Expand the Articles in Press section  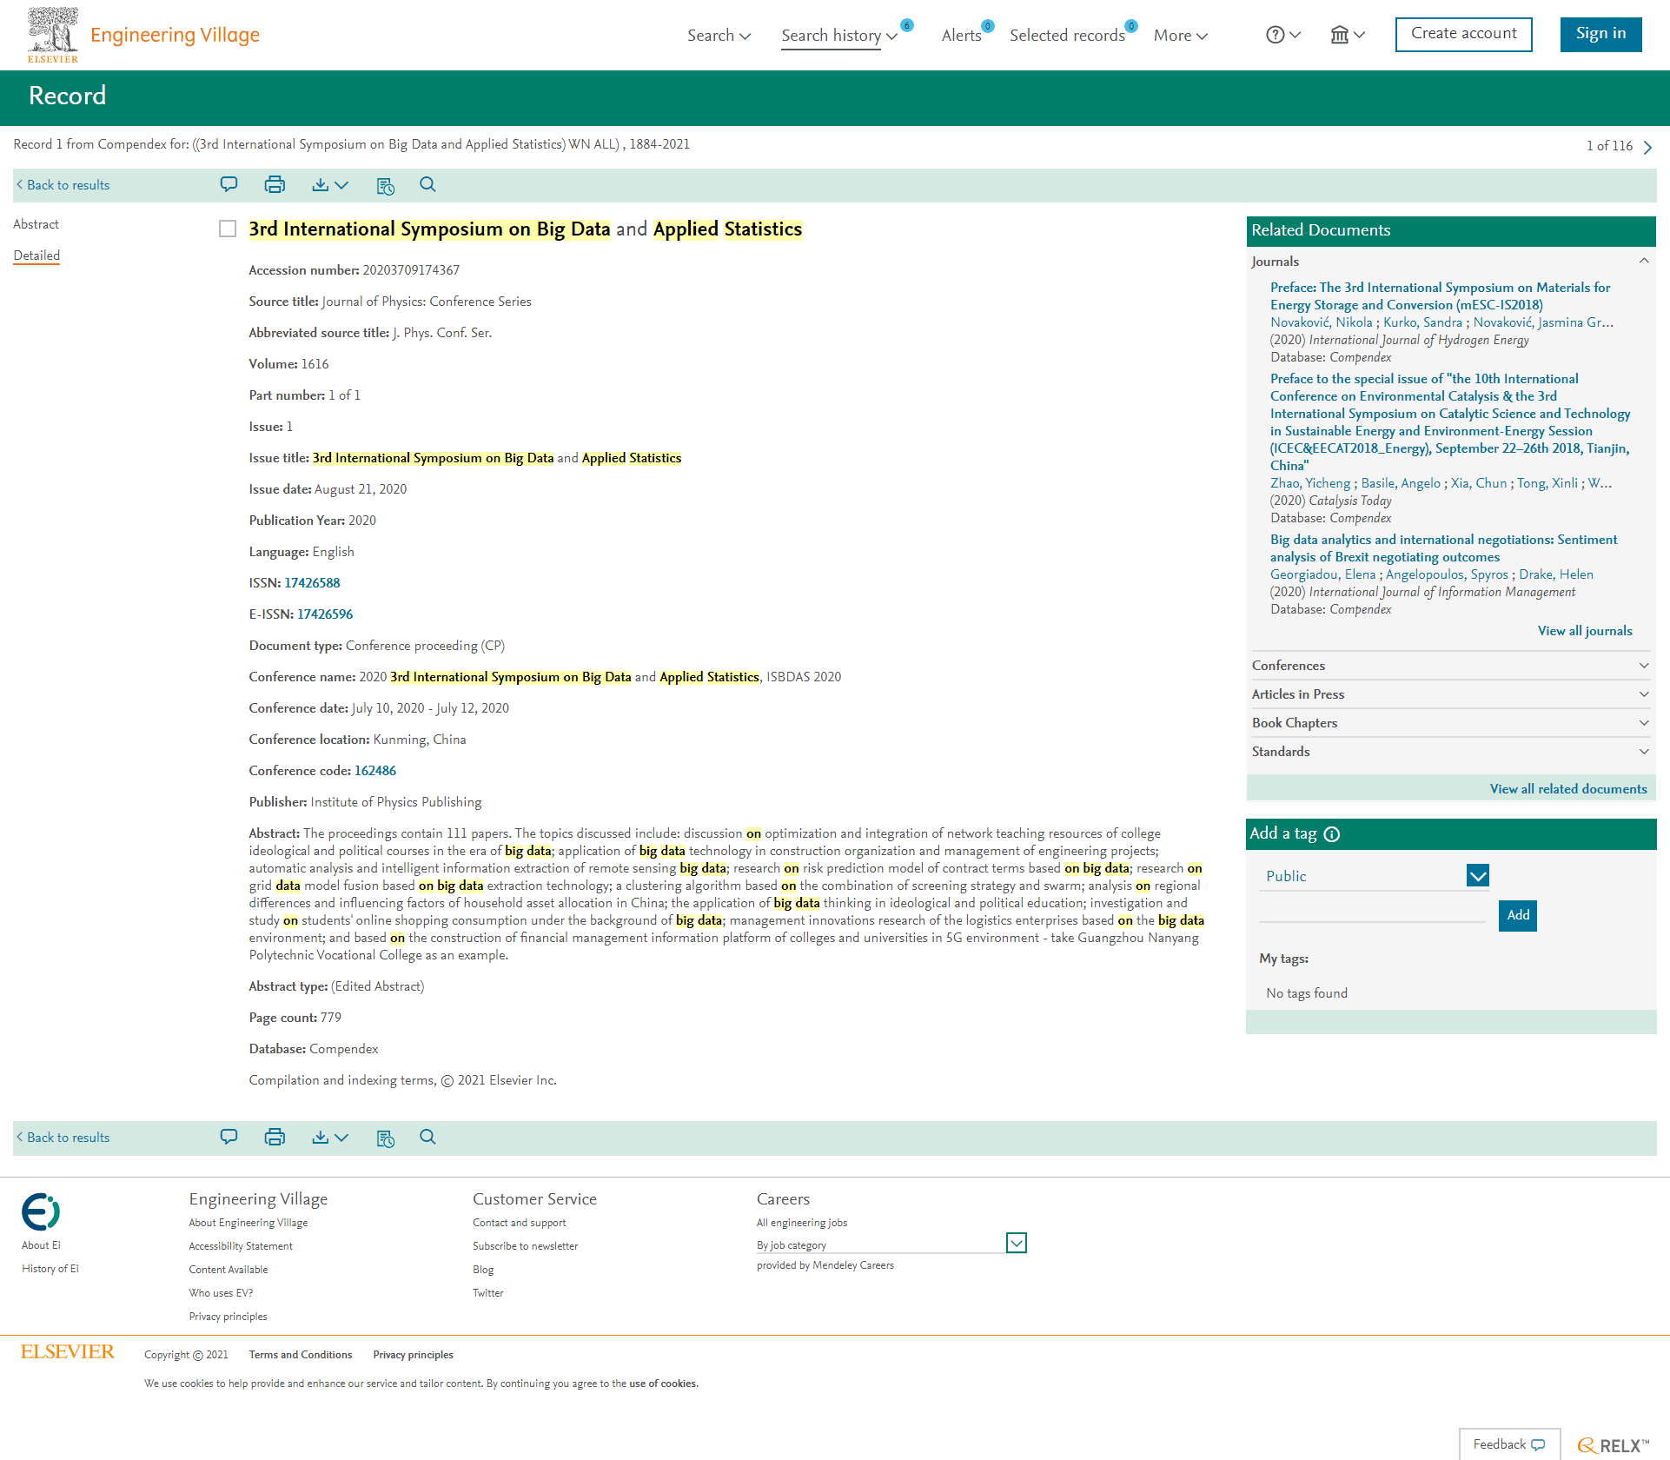point(1450,694)
